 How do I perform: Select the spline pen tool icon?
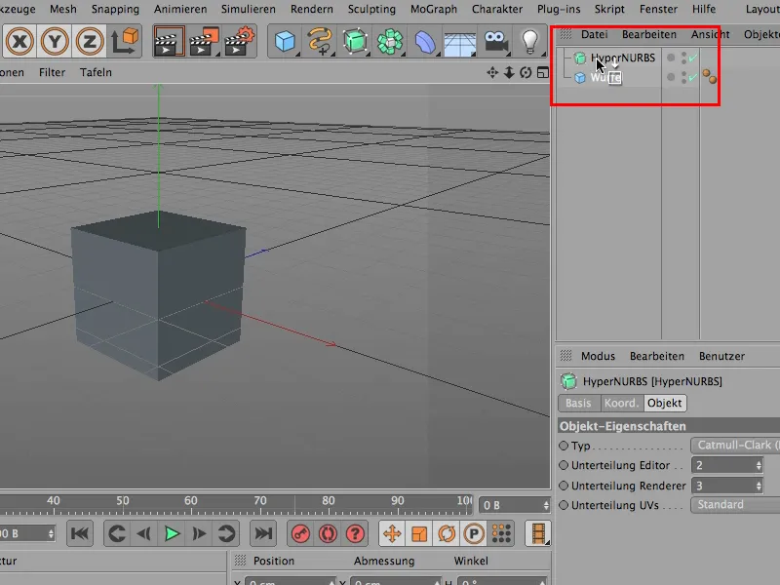click(320, 41)
